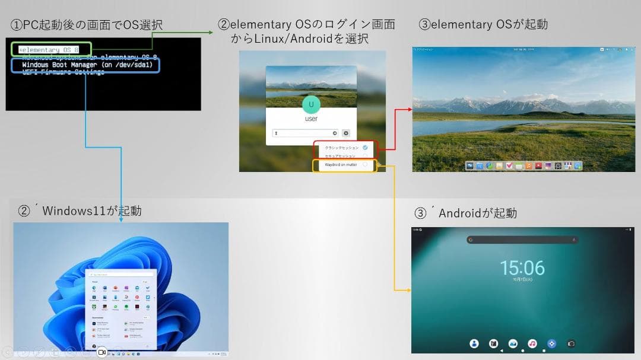
Task: Open red Videos app in elementary dock
Action: click(538, 165)
